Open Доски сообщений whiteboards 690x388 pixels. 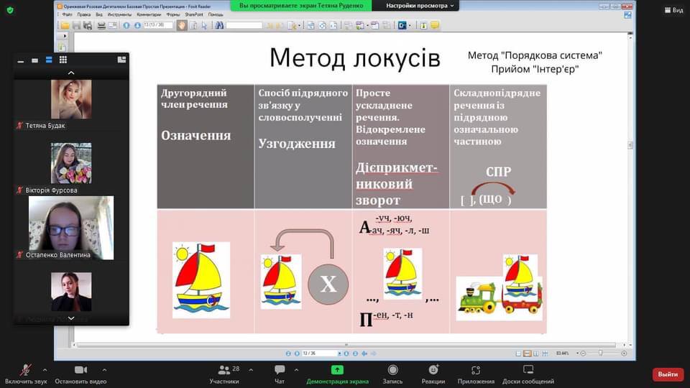coord(528,372)
